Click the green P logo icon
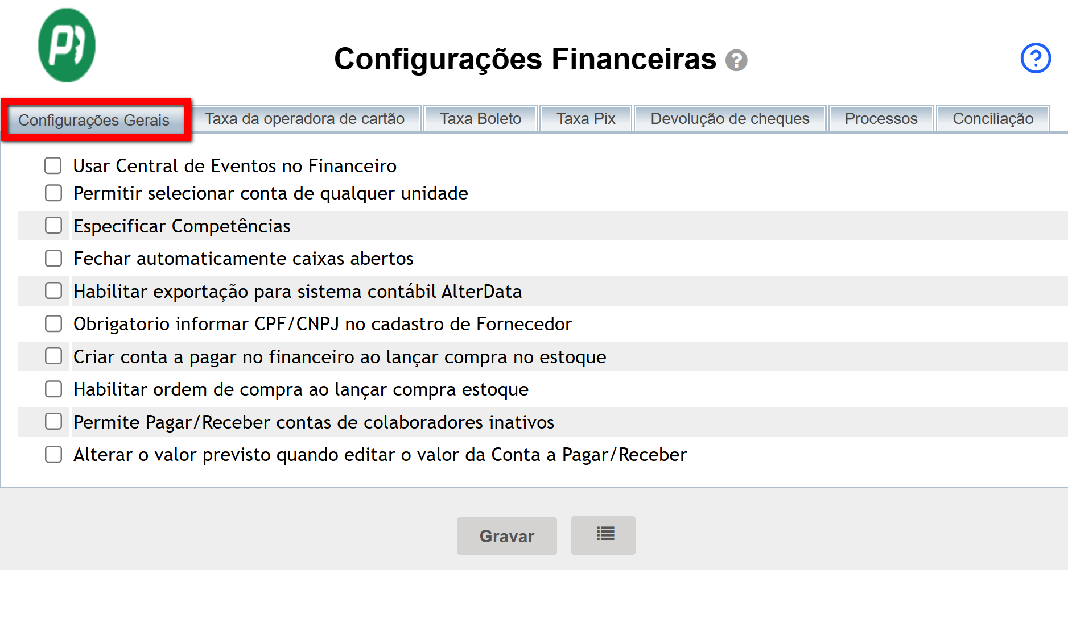This screenshot has height=623, width=1068. (67, 45)
